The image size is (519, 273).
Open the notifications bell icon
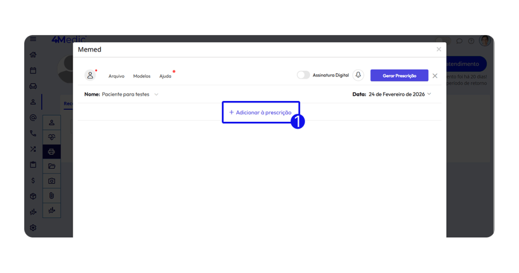click(358, 75)
